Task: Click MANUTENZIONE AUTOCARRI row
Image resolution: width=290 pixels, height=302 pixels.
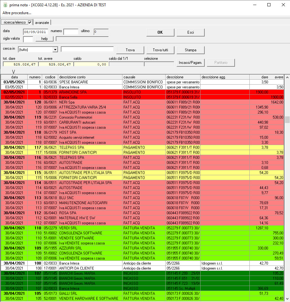Action: (142, 203)
